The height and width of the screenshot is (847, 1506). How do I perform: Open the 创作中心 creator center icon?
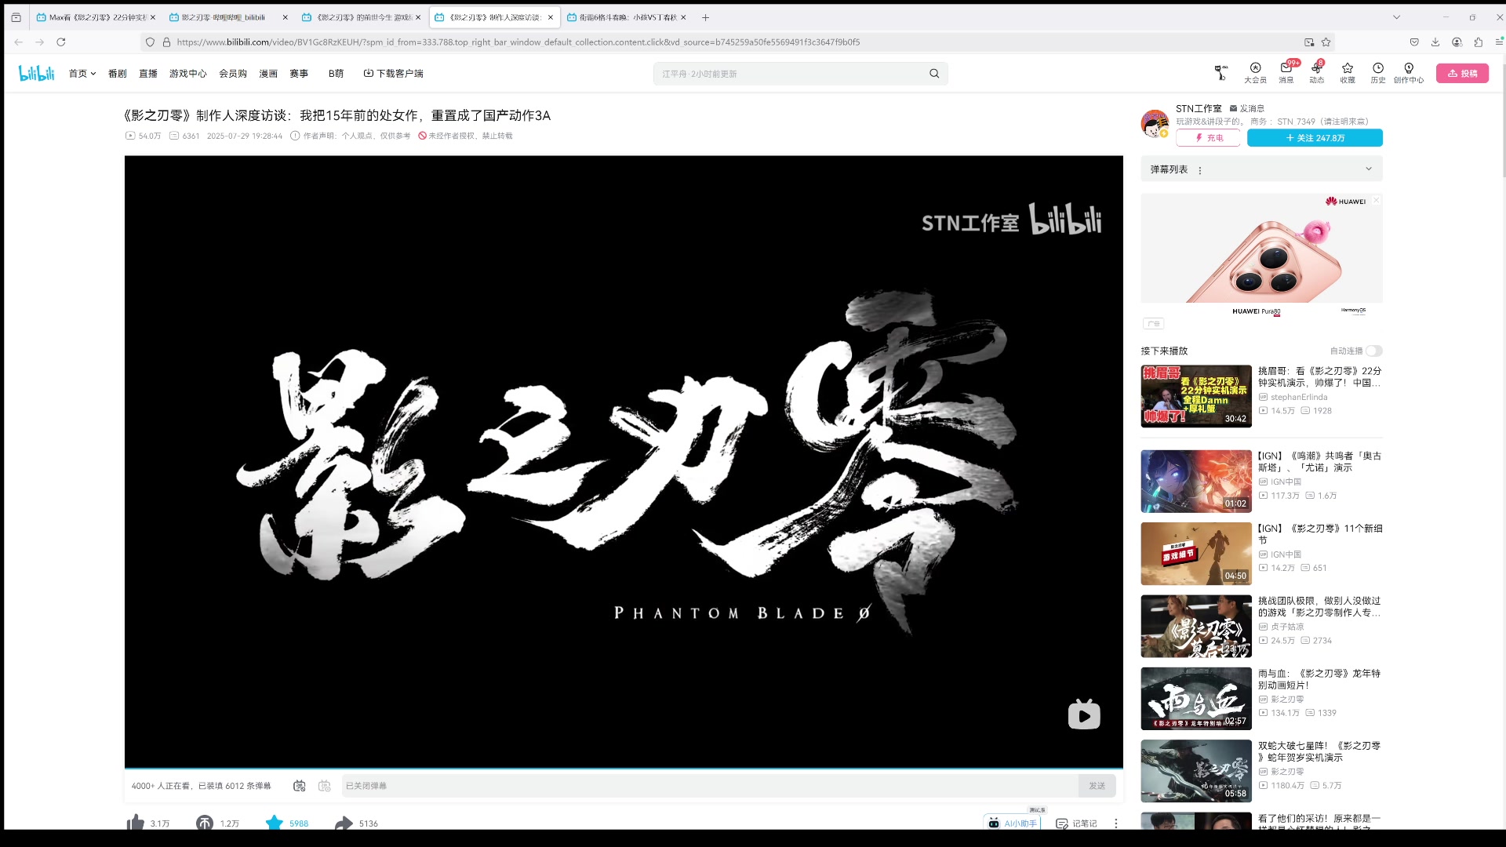tap(1409, 72)
